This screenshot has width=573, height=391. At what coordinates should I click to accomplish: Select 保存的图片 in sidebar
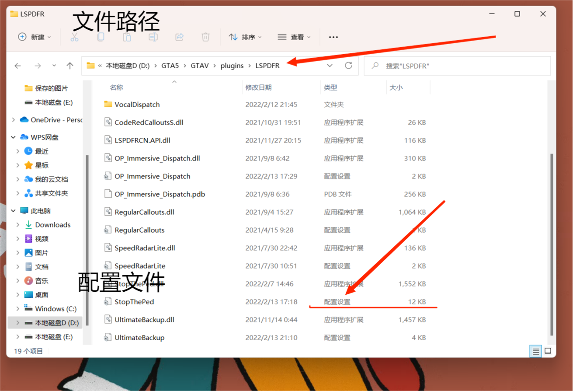pyautogui.click(x=52, y=88)
